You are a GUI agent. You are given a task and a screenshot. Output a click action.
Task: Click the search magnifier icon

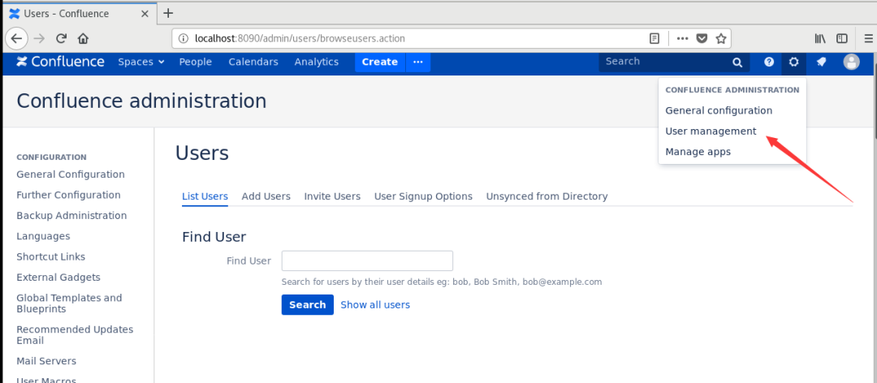point(737,62)
